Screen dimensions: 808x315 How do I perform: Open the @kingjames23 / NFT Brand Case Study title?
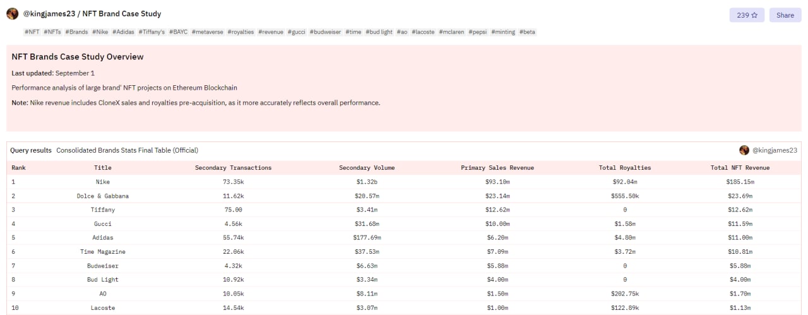(92, 14)
